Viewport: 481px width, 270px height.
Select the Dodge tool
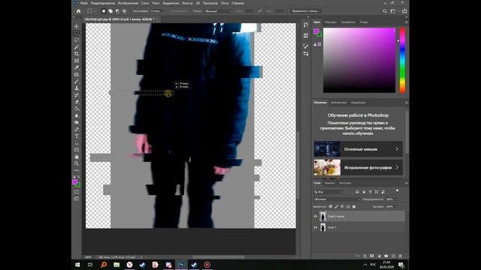pos(77,122)
